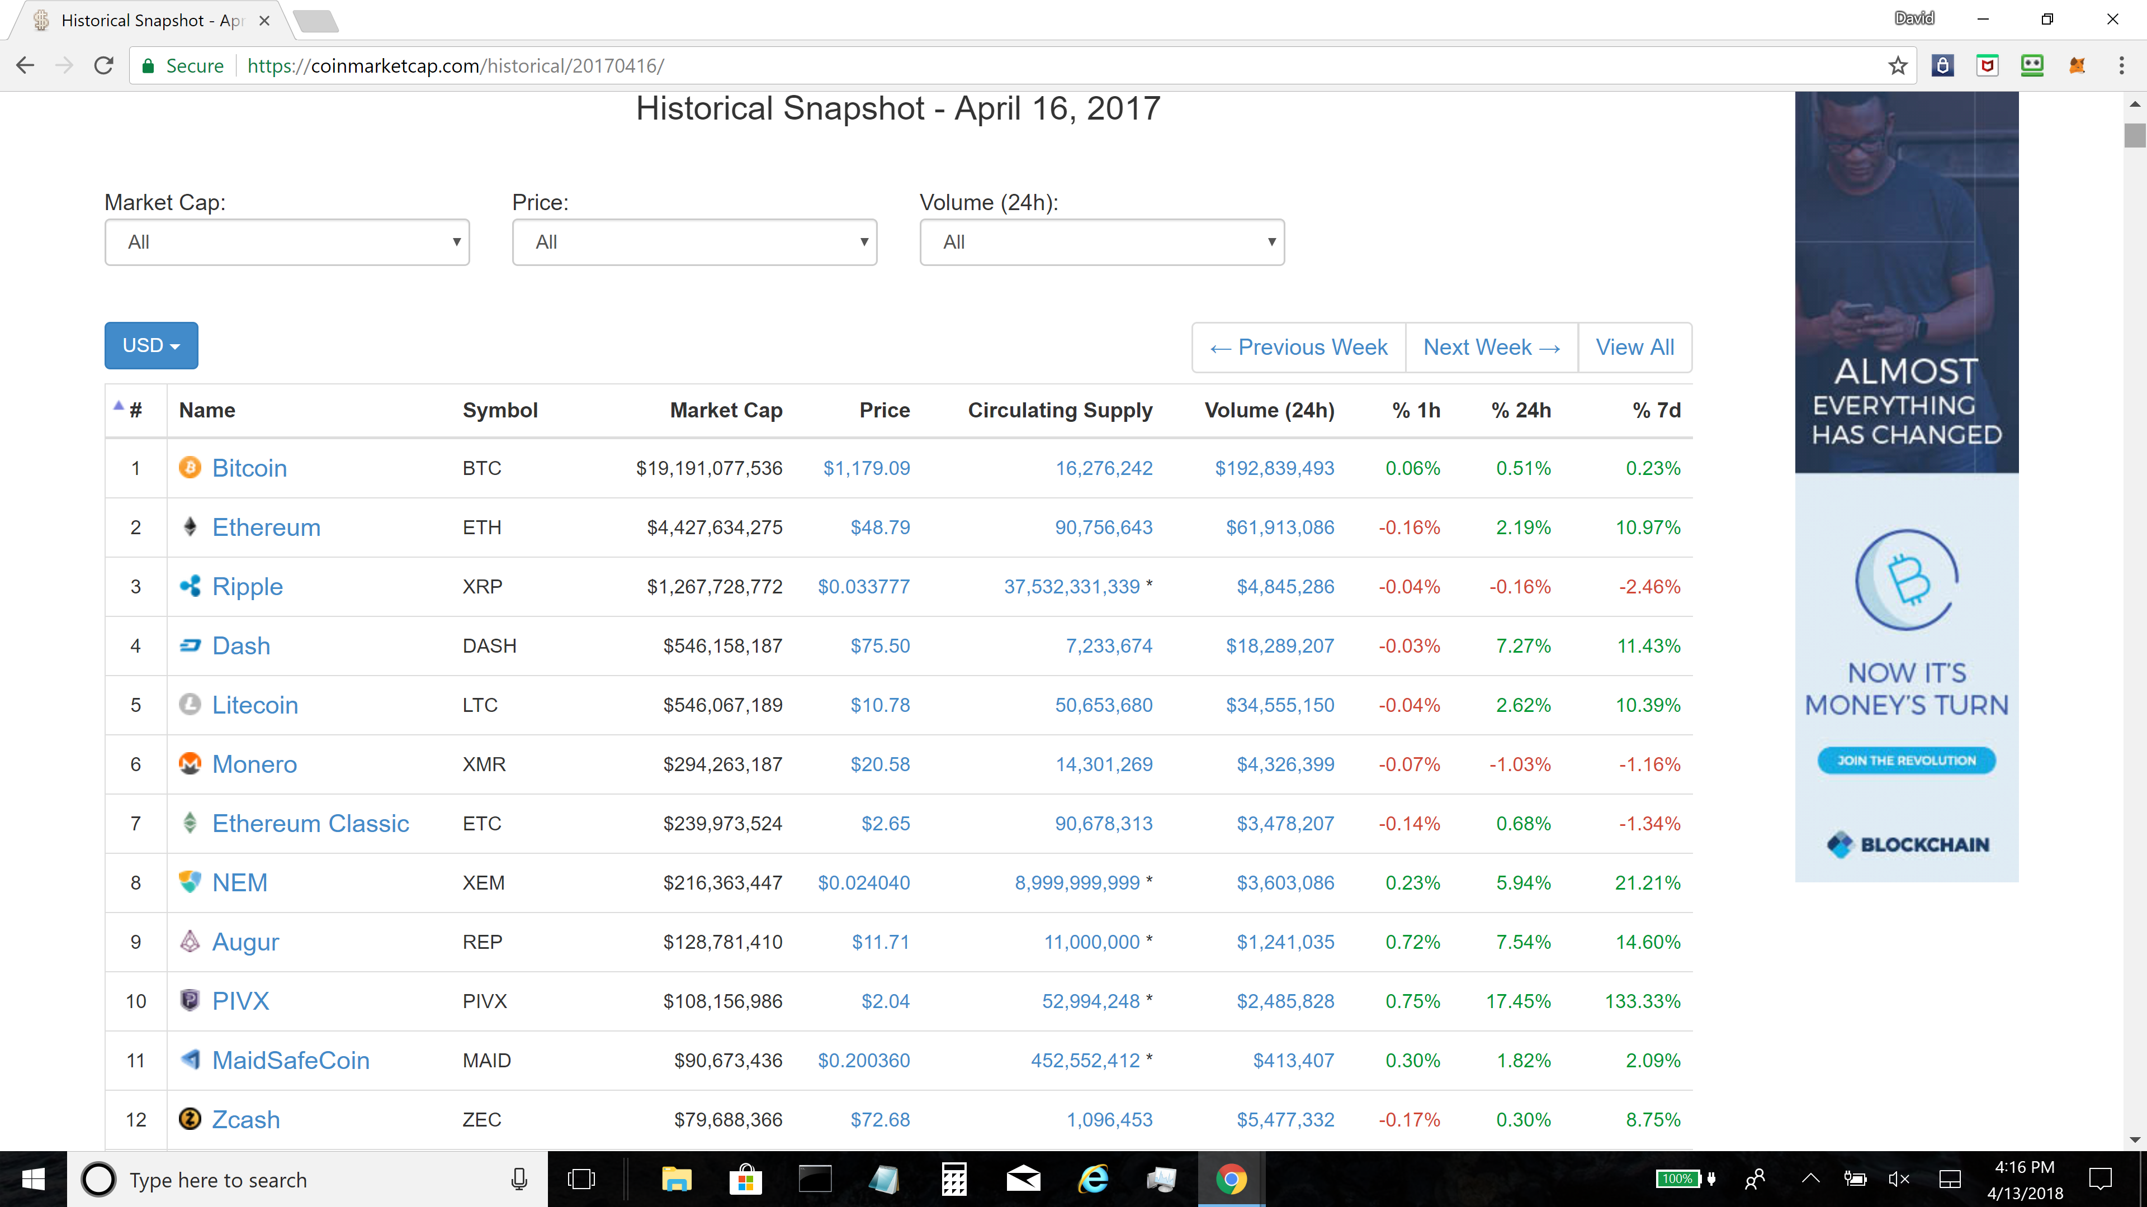2147x1207 pixels.
Task: Click the Monero logo icon
Action: click(x=190, y=763)
